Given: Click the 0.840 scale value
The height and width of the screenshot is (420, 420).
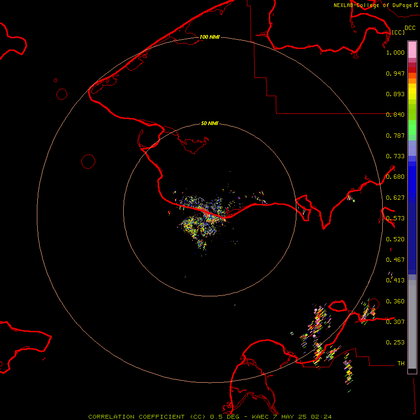Looking at the screenshot, I should pos(395,115).
